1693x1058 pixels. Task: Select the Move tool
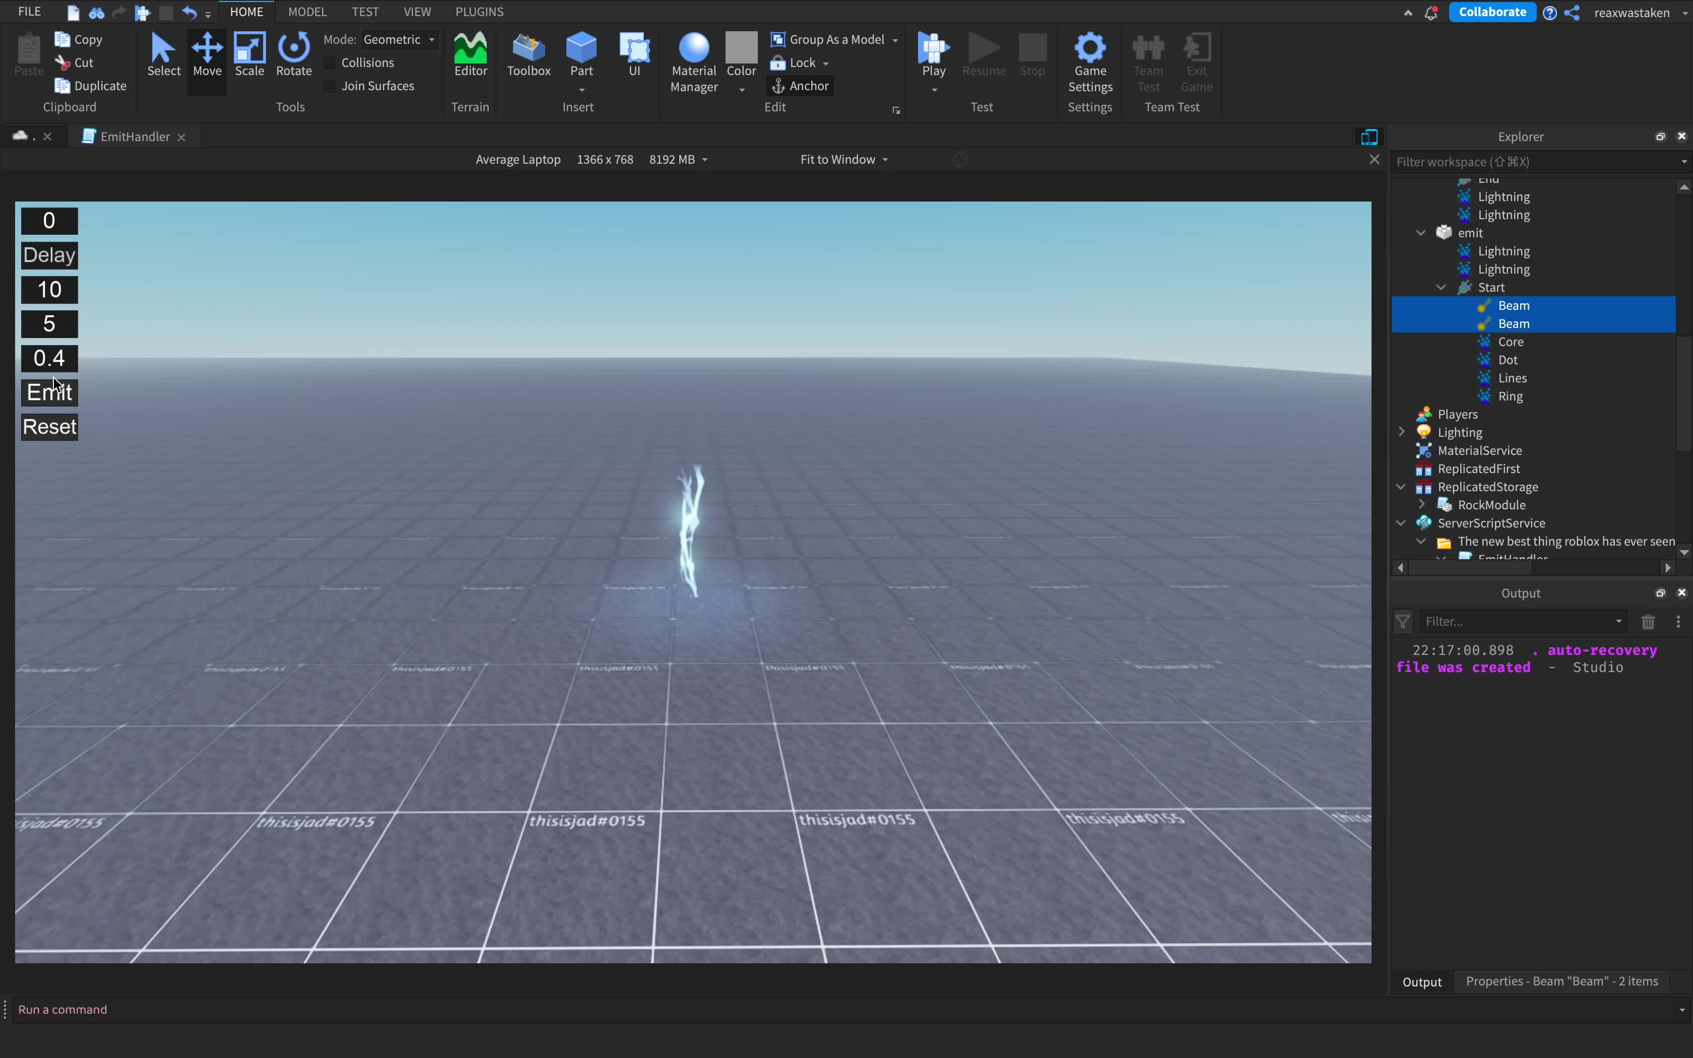coord(207,59)
